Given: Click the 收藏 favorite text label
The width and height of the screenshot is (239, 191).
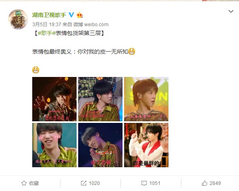Looking at the screenshot, I should click(34, 183).
